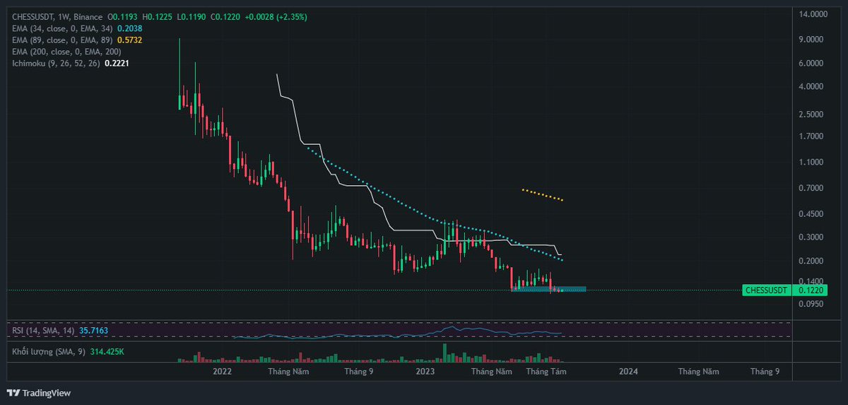Click the 2023 time axis label
The image size is (848, 405).
click(x=425, y=371)
